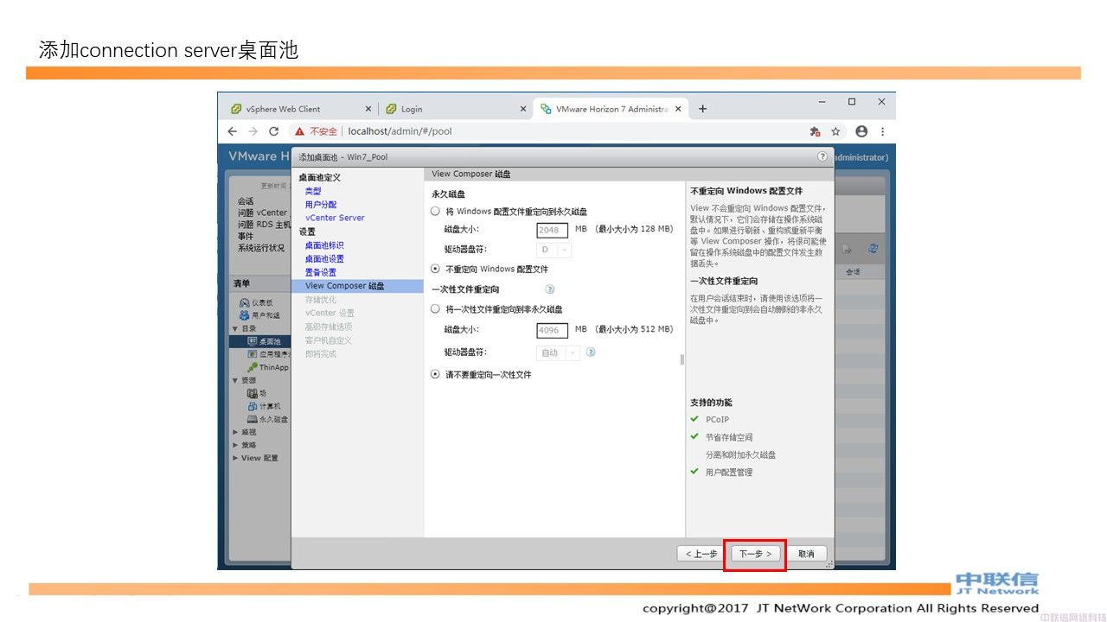
Task: Cancel the wizard with 取消
Action: click(x=807, y=554)
